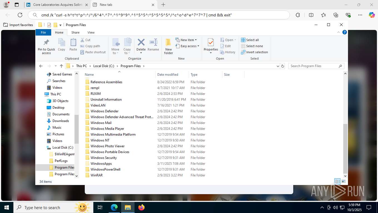Image resolution: width=378 pixels, height=213 pixels.
Task: Click the Delete red X icon
Action: [x=141, y=42]
